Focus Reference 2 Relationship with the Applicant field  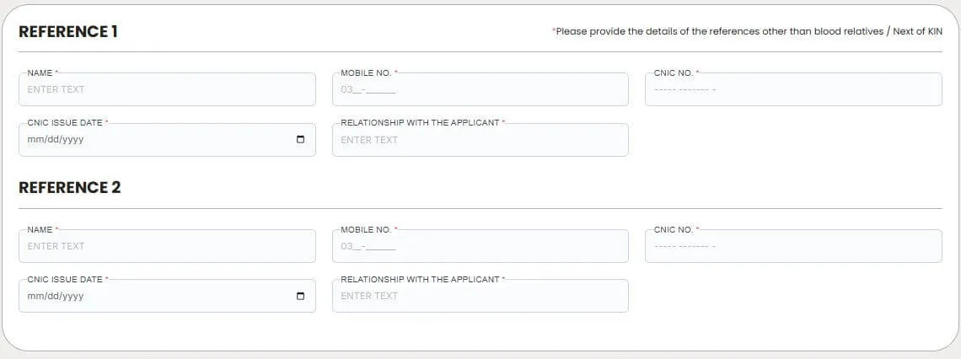click(x=480, y=297)
